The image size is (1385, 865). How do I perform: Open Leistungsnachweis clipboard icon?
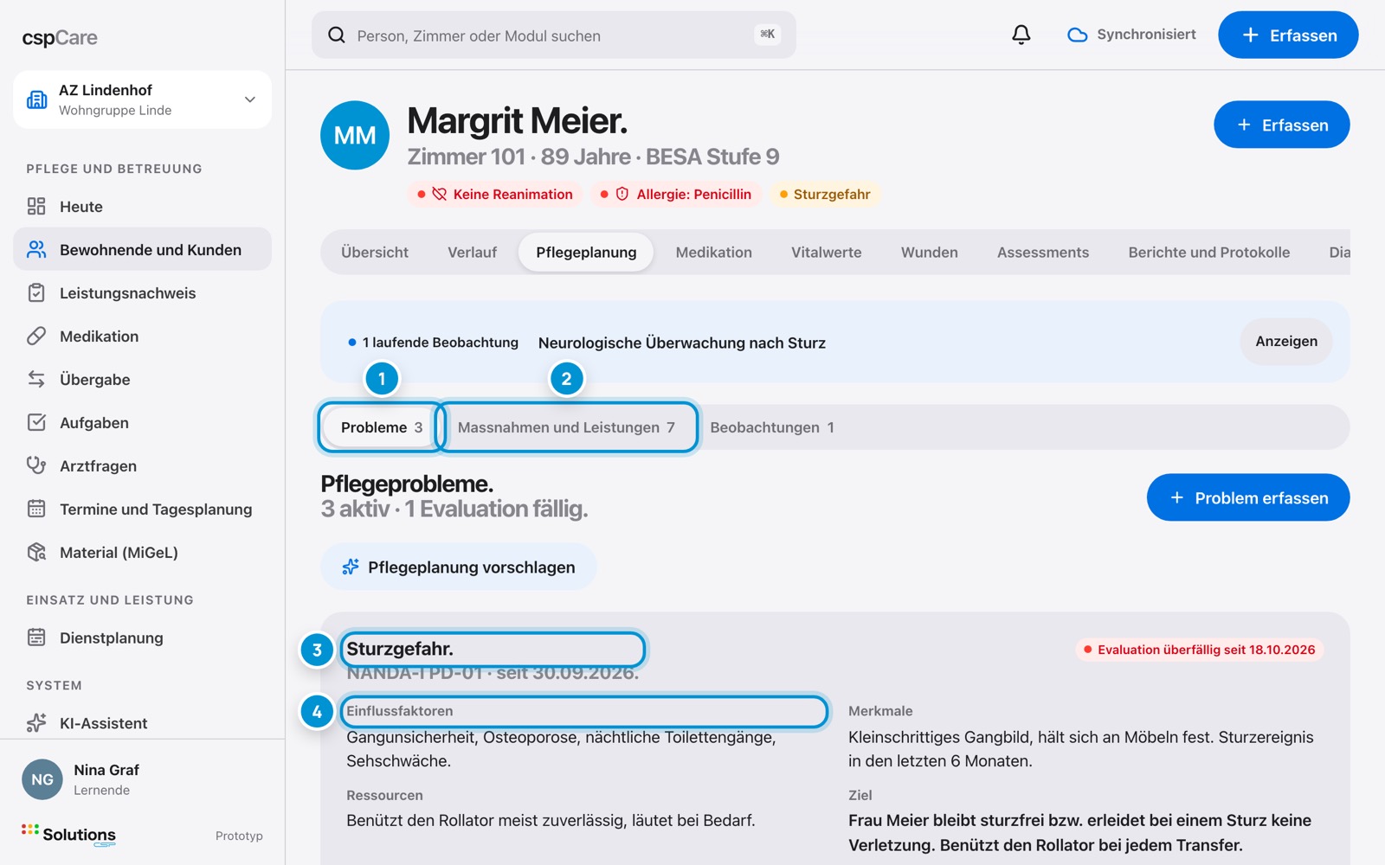tap(36, 292)
